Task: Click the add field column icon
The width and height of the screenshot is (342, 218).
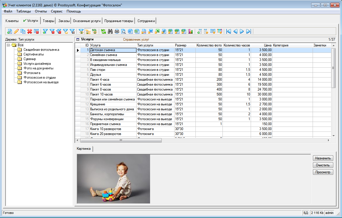Action: (199, 31)
